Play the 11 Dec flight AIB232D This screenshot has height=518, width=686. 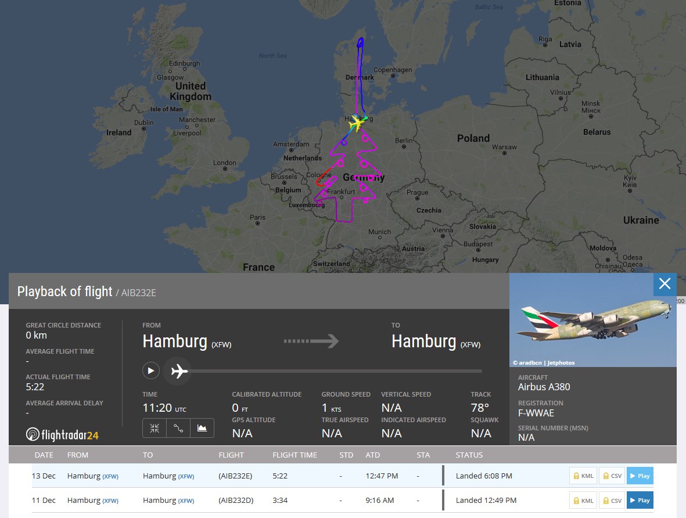point(640,500)
